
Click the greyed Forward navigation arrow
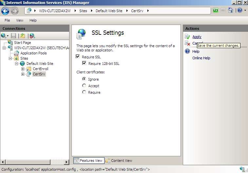point(15,11)
